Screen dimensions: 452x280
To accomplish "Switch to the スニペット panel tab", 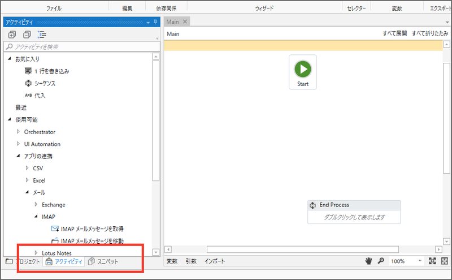I will pyautogui.click(x=103, y=261).
